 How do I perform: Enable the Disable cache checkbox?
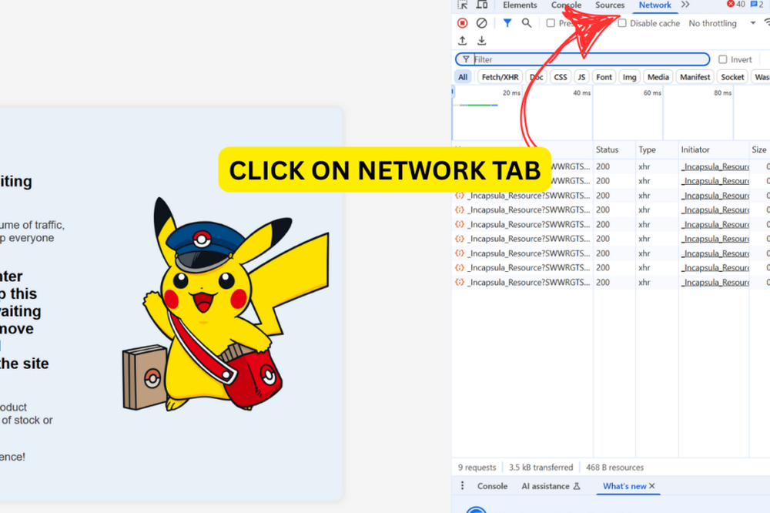[x=621, y=22]
